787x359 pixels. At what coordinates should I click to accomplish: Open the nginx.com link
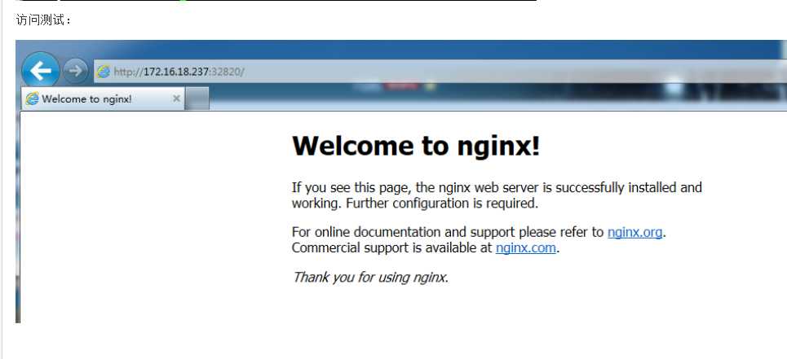(525, 247)
